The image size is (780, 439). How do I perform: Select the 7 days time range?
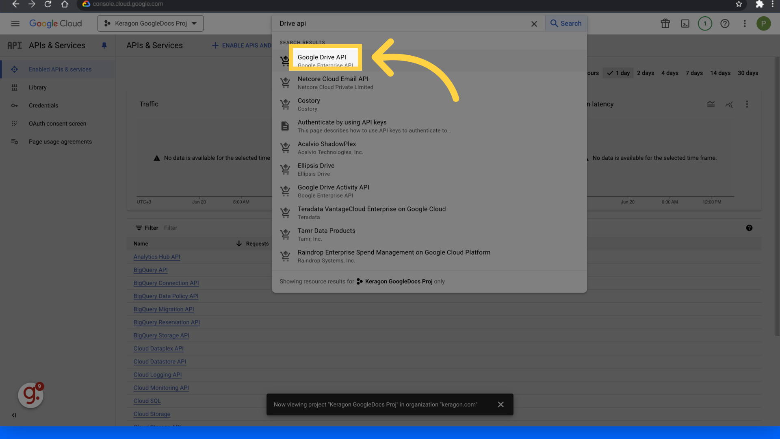point(694,73)
